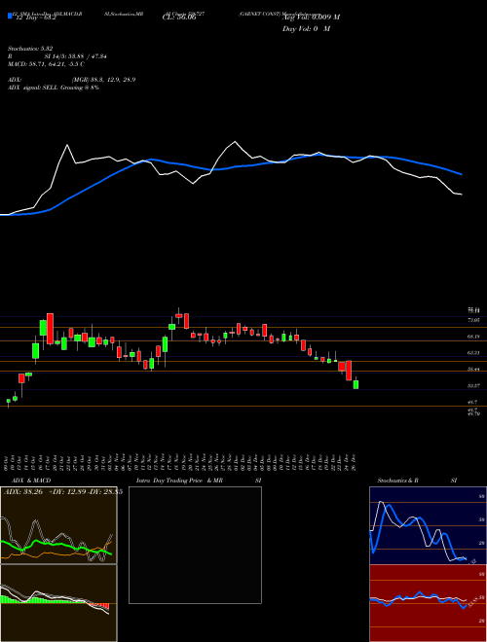The height and width of the screenshot is (642, 487).
Task: Click the 'Day Vol: 0 M' label
Action: (x=306, y=29)
